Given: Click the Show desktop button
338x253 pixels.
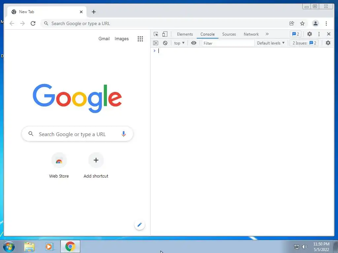Looking at the screenshot, I should (x=336, y=246).
